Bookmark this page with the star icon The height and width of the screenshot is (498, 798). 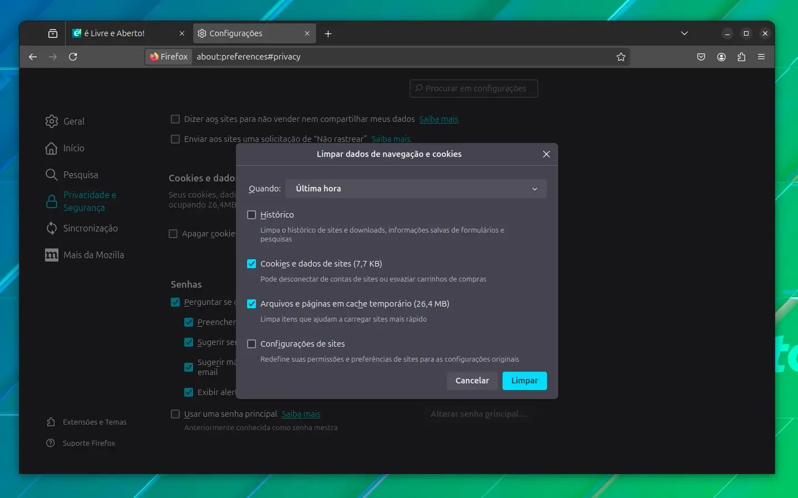point(621,57)
